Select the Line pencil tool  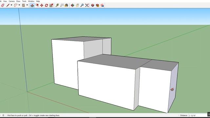click(x=8, y=5)
